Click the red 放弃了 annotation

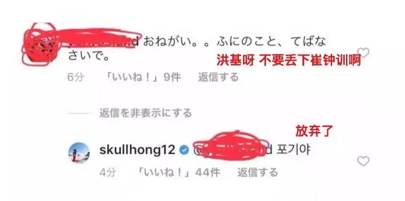click(x=315, y=131)
